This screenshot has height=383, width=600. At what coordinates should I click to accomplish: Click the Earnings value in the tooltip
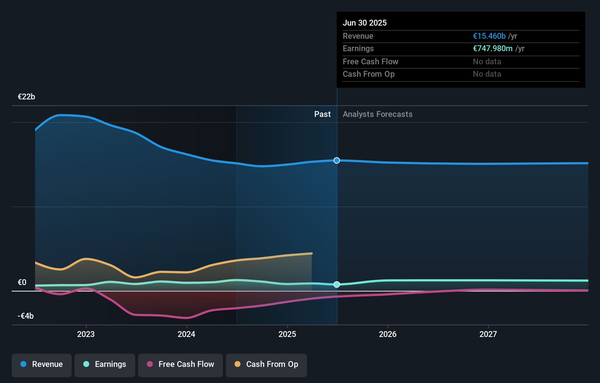(493, 48)
